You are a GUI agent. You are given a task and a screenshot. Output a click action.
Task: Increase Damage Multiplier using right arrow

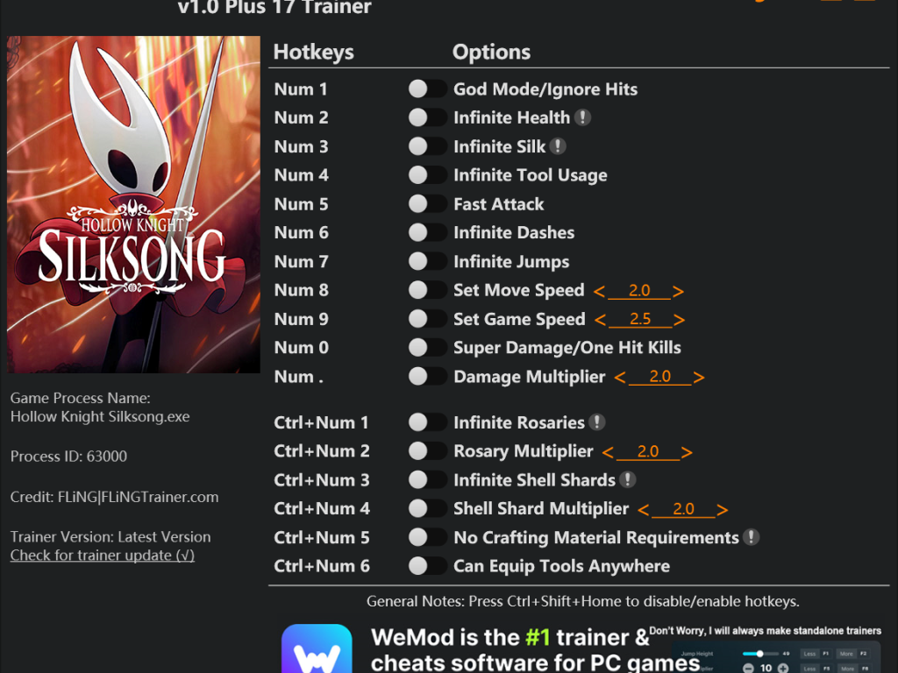(x=699, y=377)
